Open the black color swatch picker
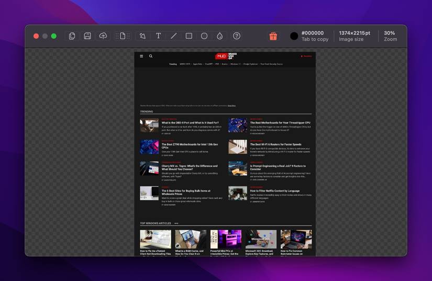This screenshot has width=432, height=281. (x=294, y=36)
